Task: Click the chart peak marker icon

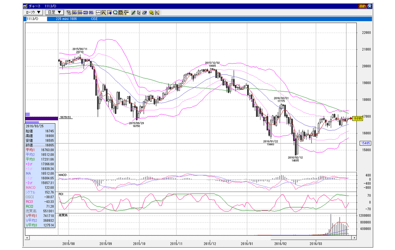Action: pyautogui.click(x=104, y=13)
